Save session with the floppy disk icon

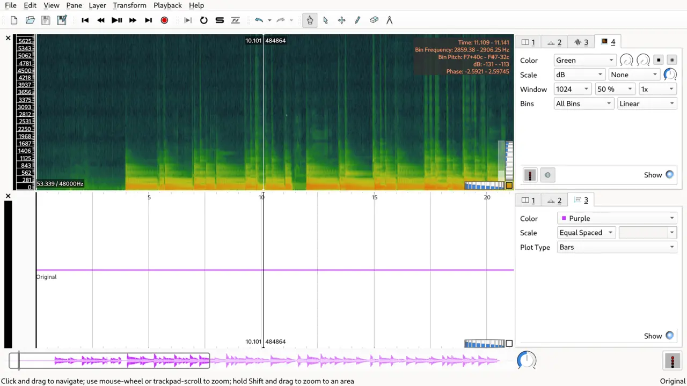pos(46,20)
